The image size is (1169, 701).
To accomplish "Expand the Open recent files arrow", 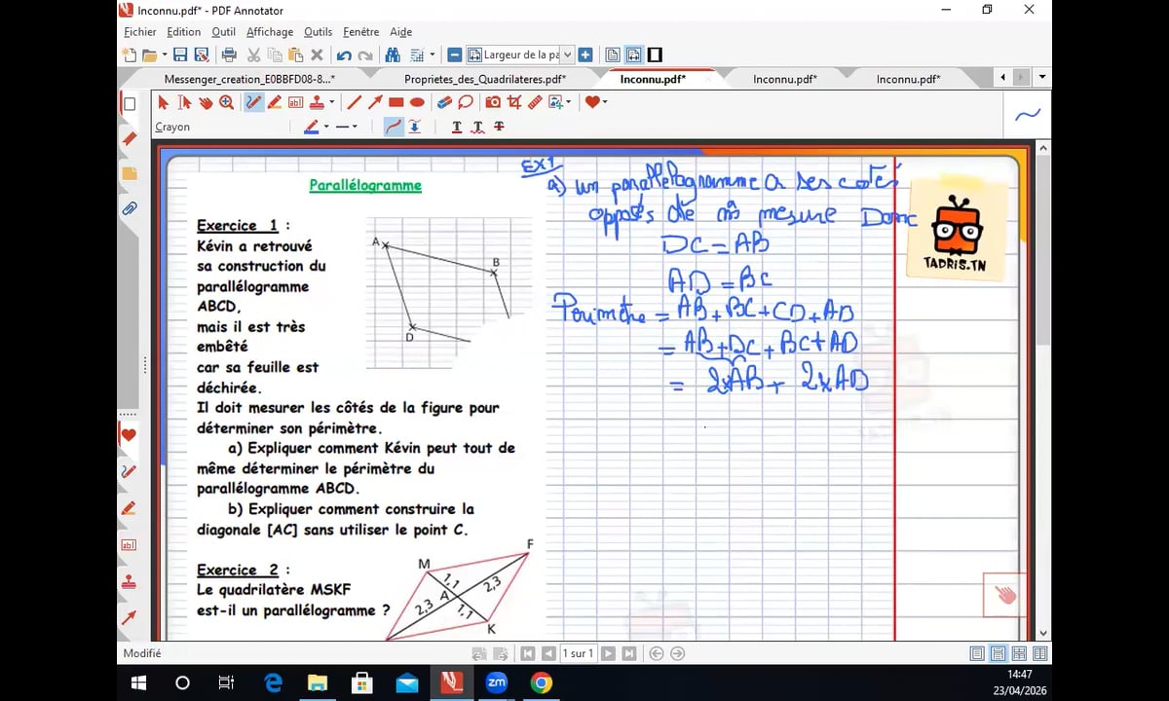I will pyautogui.click(x=164, y=55).
